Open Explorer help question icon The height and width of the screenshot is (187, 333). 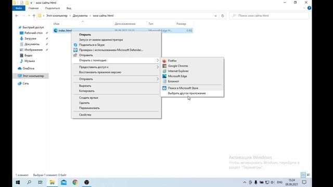[x=309, y=8]
